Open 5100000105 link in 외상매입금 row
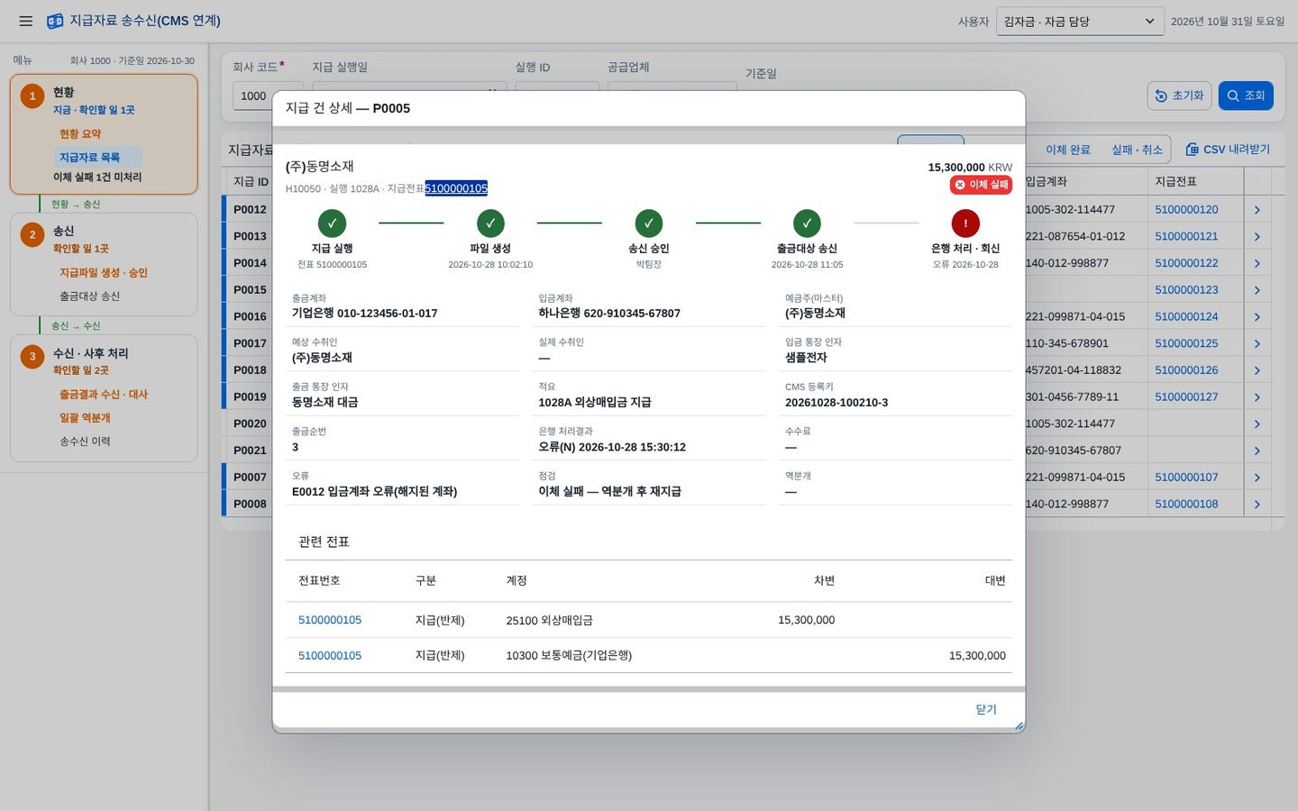 point(330,620)
